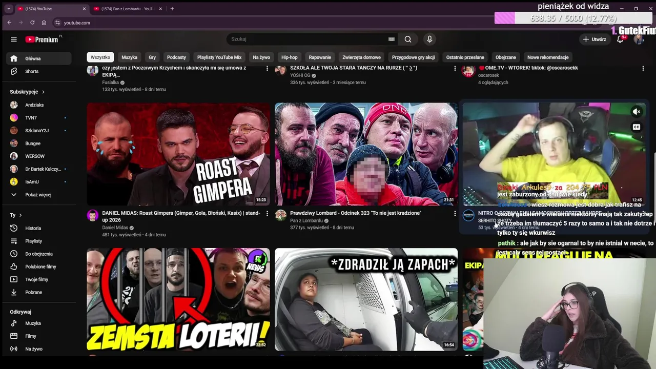Go back in browser toolbar

pos(9,23)
